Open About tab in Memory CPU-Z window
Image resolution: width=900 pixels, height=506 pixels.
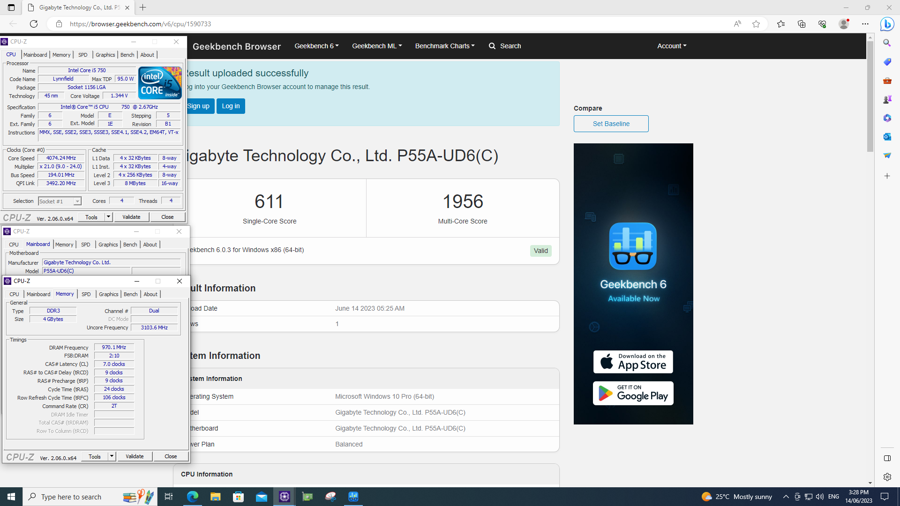(150, 294)
